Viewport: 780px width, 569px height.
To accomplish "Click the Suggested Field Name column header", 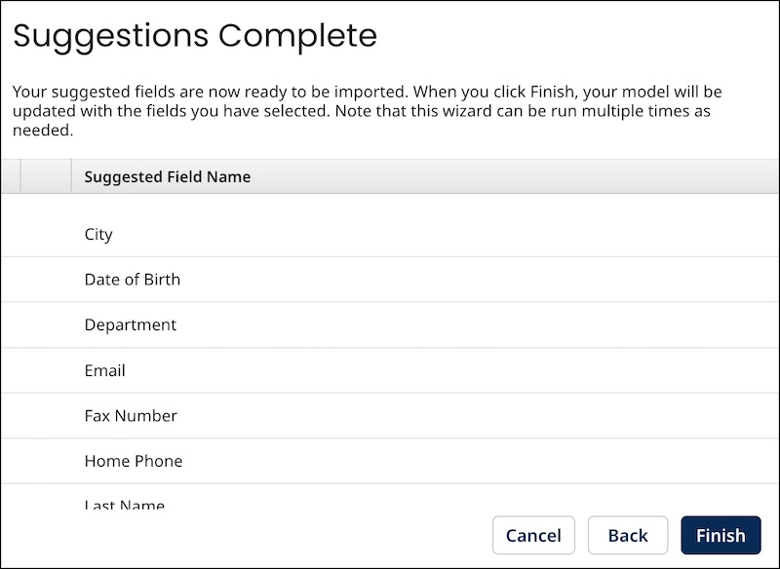I will click(168, 176).
